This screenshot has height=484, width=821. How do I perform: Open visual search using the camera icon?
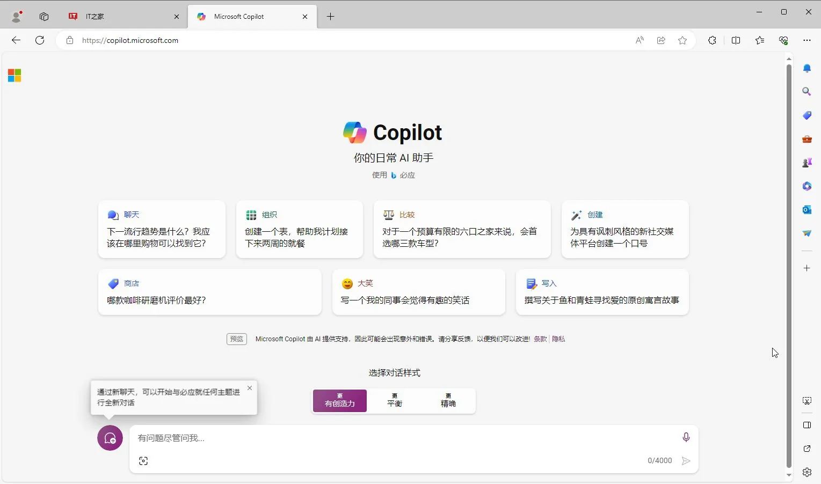(x=143, y=460)
